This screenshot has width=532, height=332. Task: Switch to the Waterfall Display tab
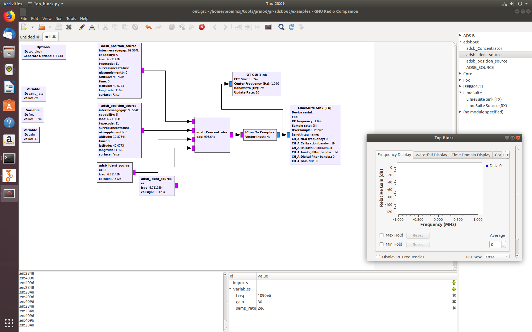431,155
